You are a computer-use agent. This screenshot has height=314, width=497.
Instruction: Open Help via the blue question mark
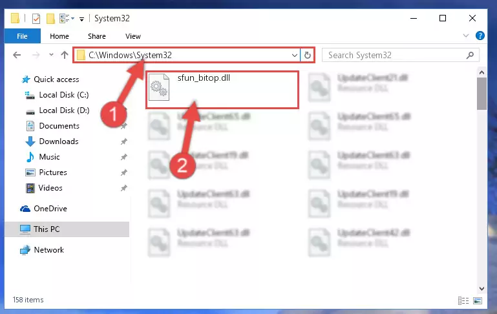[x=480, y=36]
